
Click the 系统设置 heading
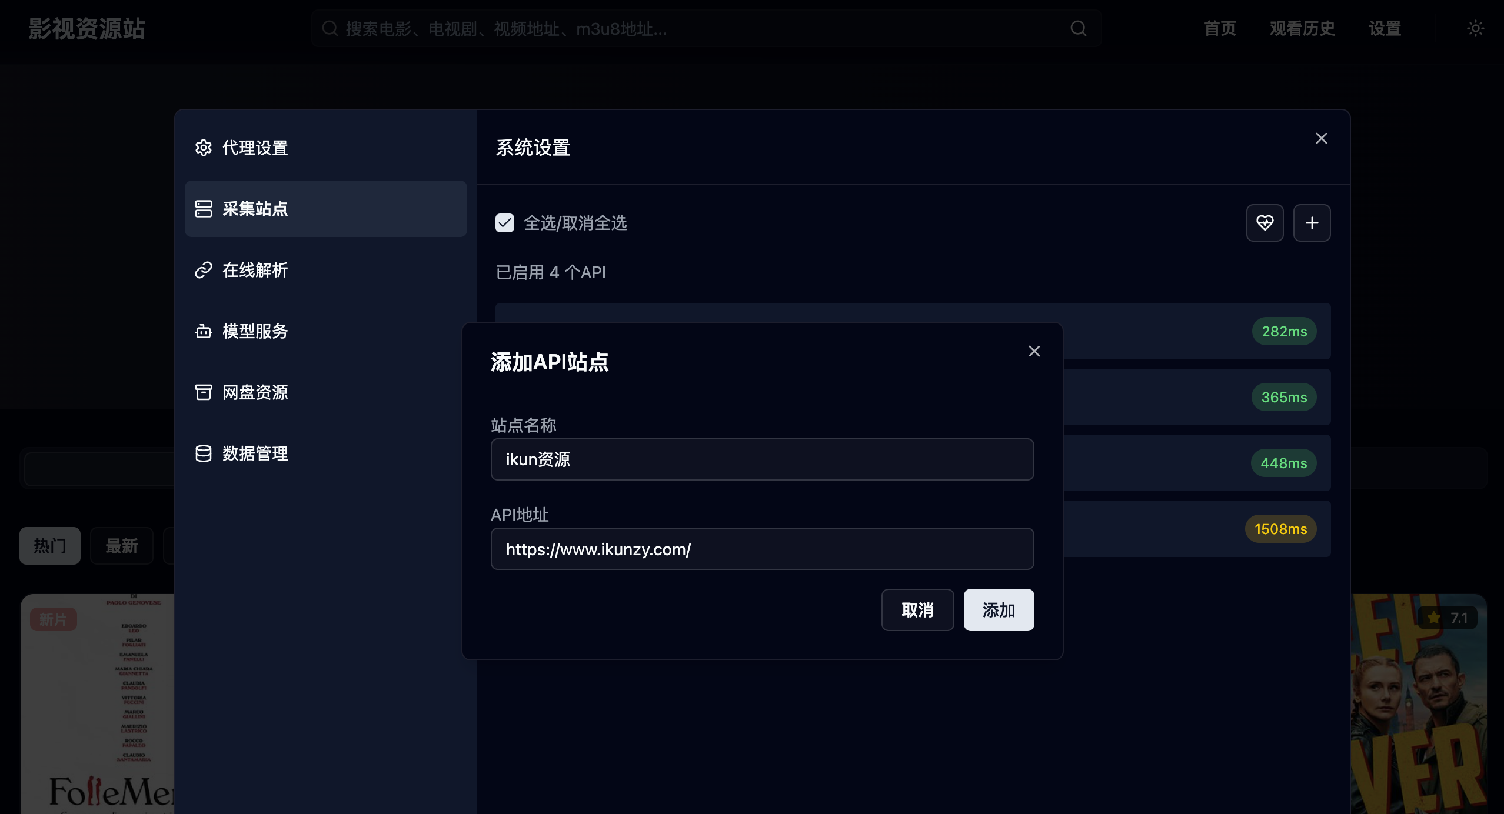(533, 148)
